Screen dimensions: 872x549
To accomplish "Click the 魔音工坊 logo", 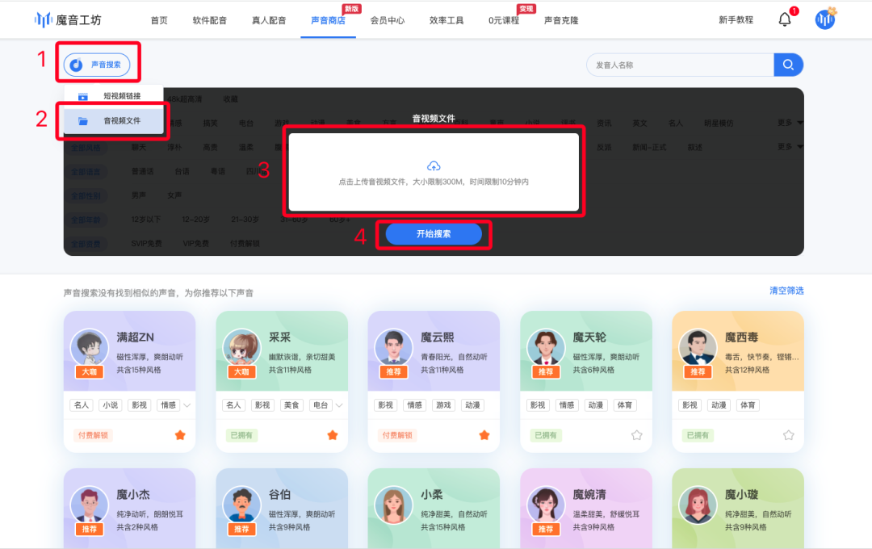I will click(68, 20).
